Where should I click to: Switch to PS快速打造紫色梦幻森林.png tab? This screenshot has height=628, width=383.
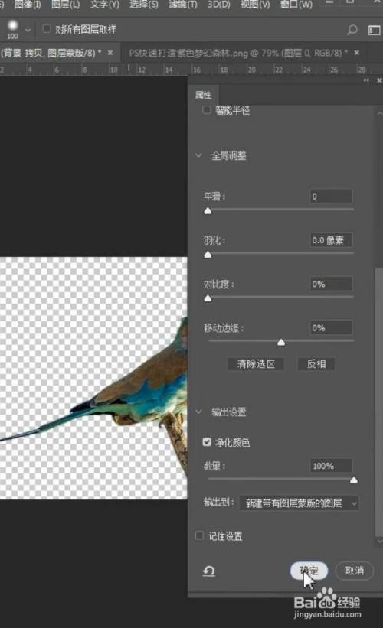coord(239,53)
